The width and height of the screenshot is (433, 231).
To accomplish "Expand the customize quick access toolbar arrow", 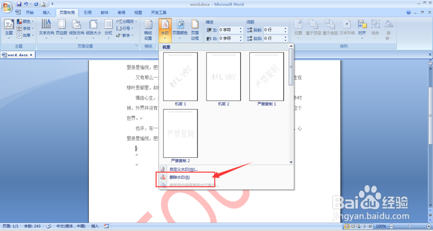I will coord(52,4).
